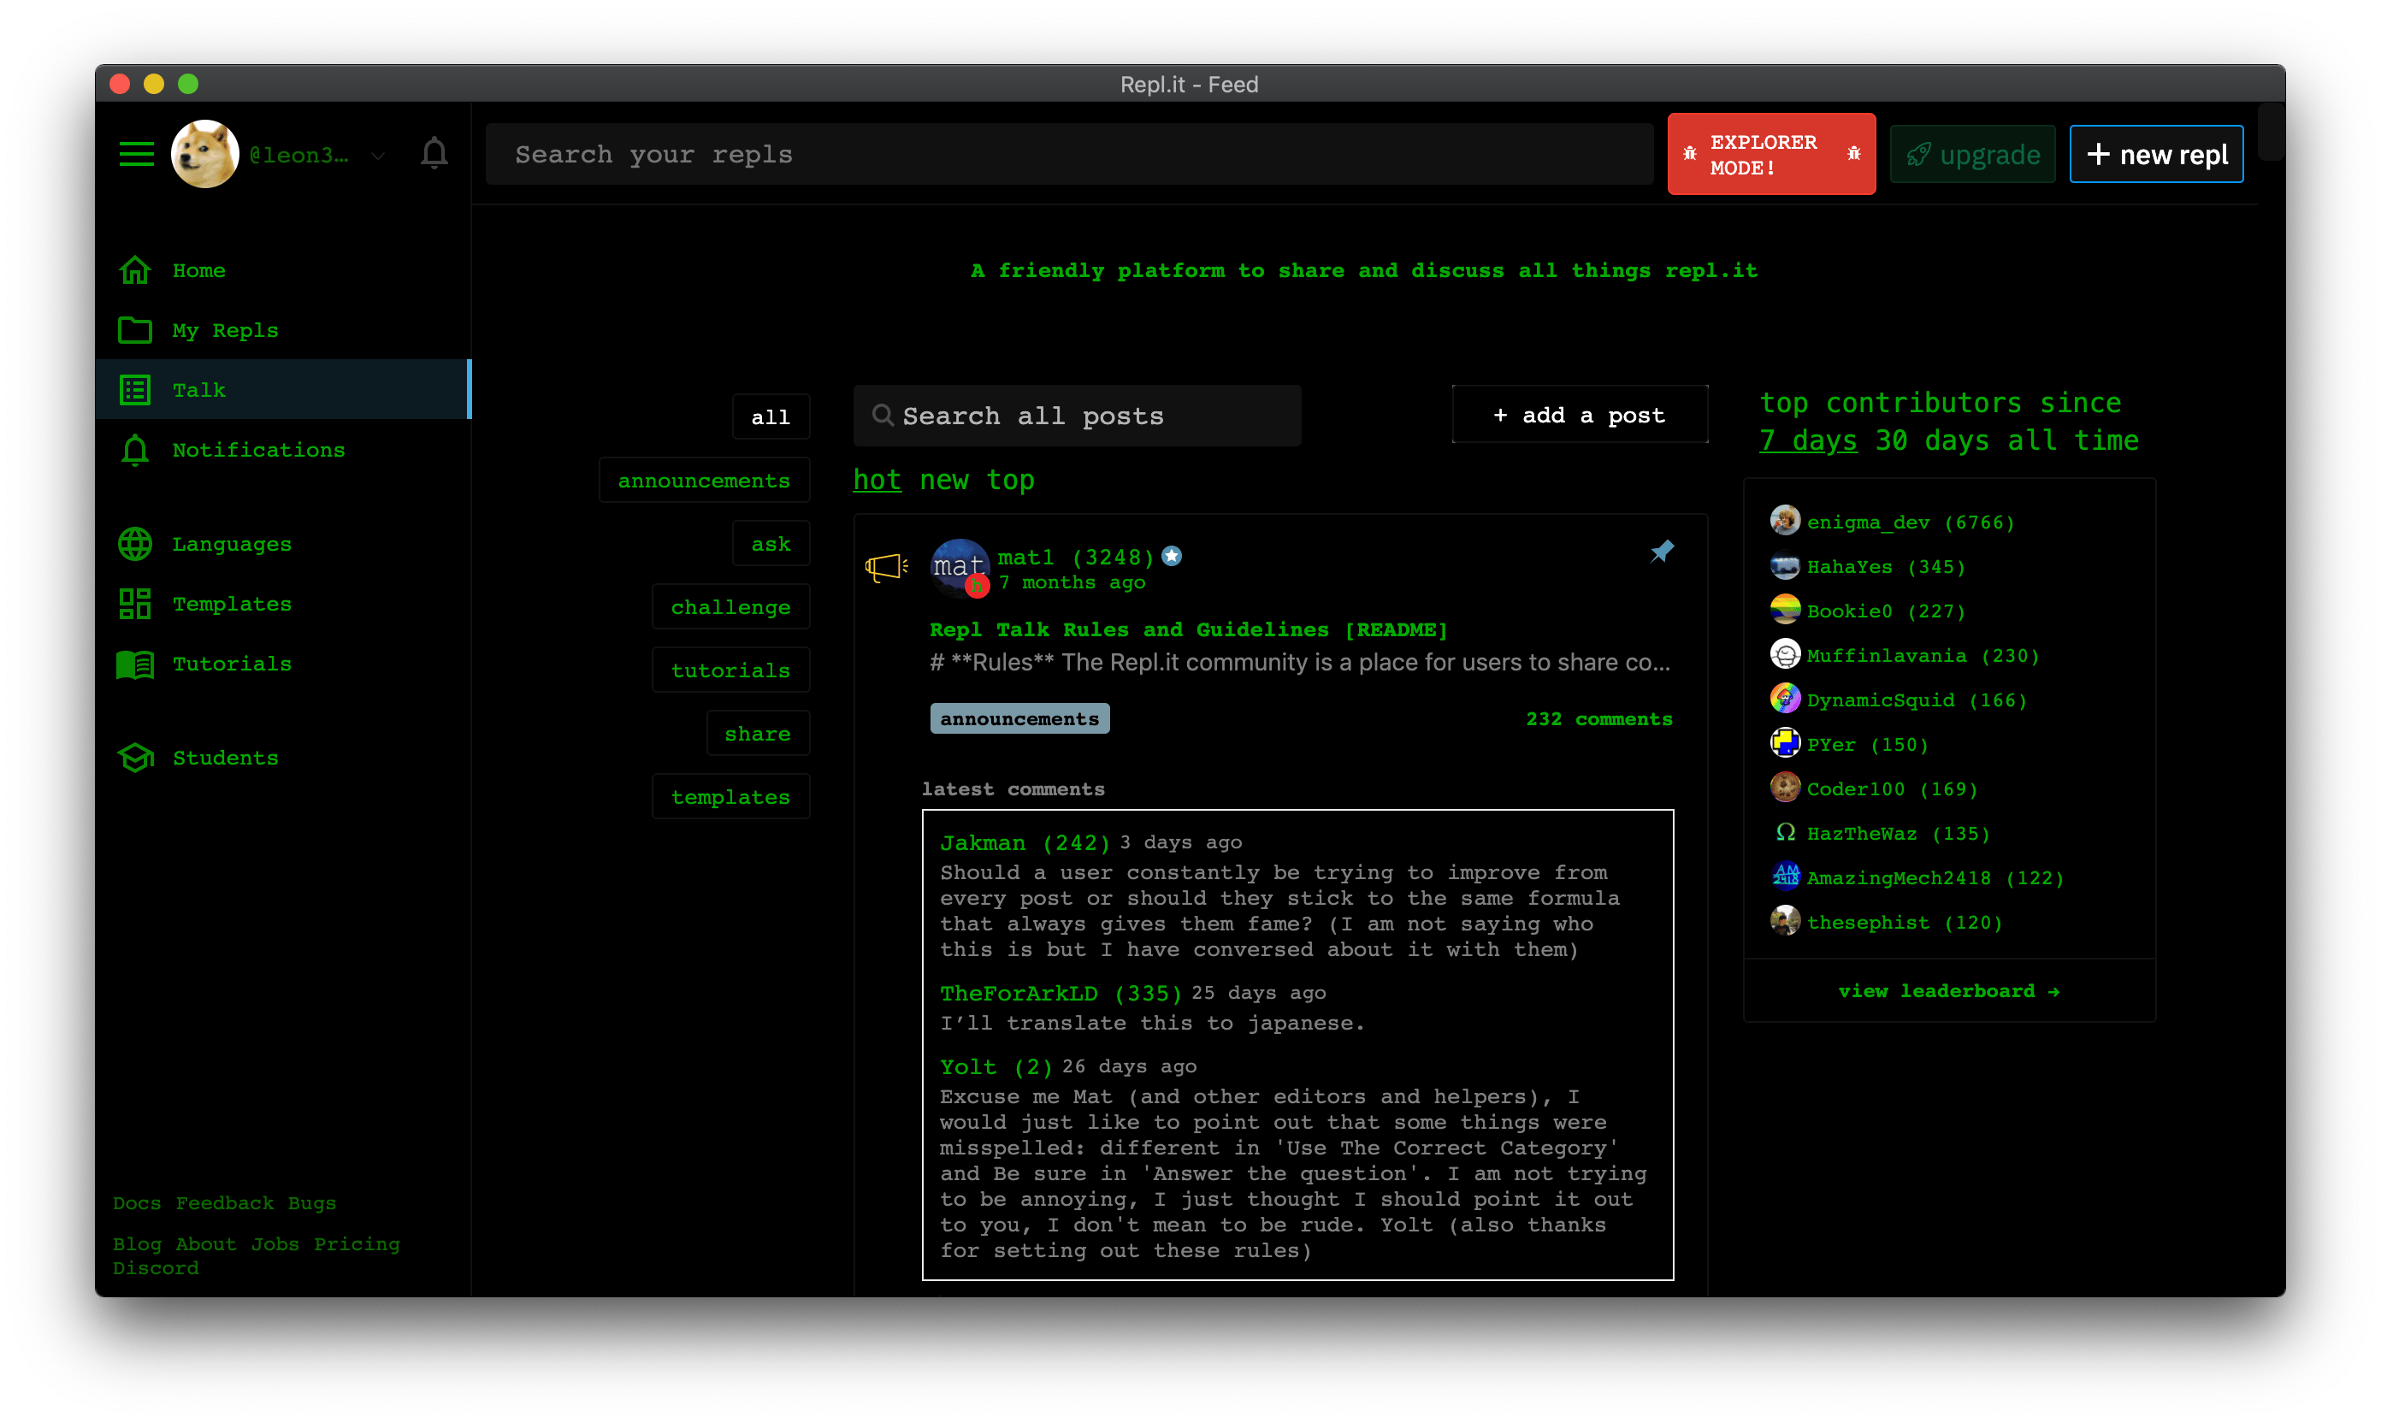Open Jakman (242) commenter profile
Image resolution: width=2381 pixels, height=1423 pixels.
coord(1024,843)
